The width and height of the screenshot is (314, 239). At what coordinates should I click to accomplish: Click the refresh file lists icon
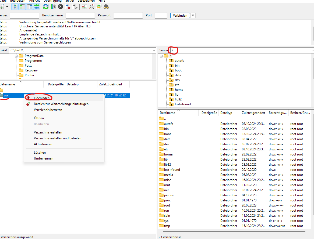click(x=46, y=7)
